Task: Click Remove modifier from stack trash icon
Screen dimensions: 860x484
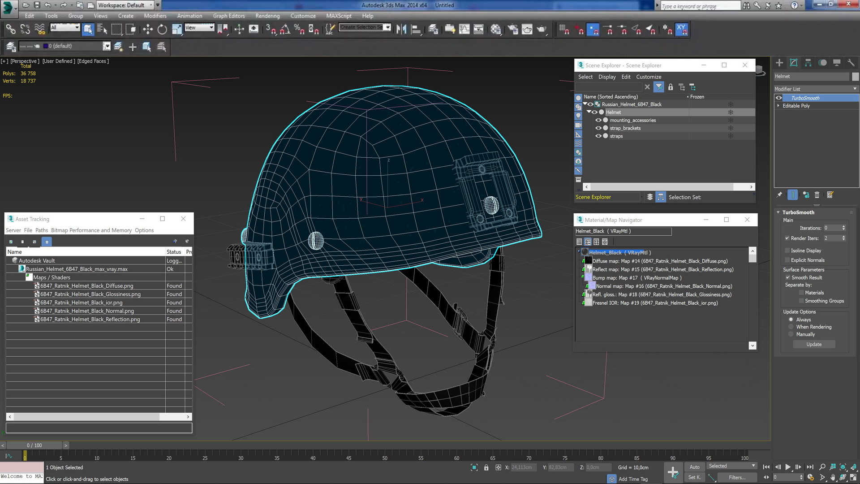Action: click(x=817, y=195)
